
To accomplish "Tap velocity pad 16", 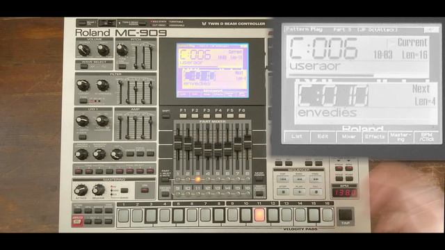I will (x=327, y=215).
